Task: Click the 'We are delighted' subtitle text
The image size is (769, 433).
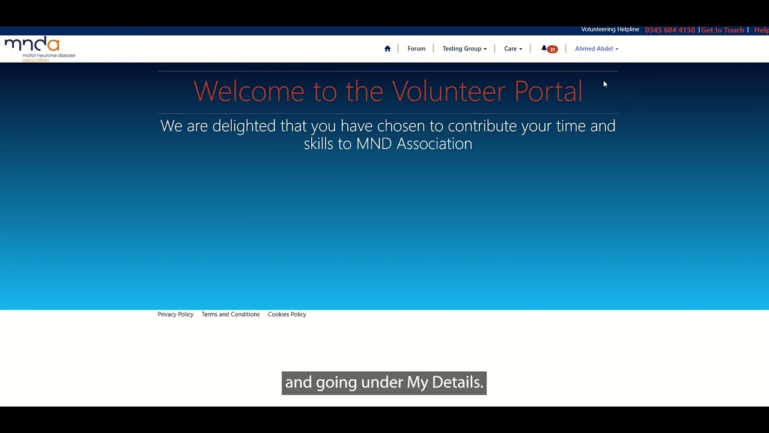Action: (x=388, y=135)
